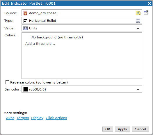Viewport: 153px width, 135px height.
Task: Click the rgb(0,0,0) bar color value
Action: click(x=38, y=89)
